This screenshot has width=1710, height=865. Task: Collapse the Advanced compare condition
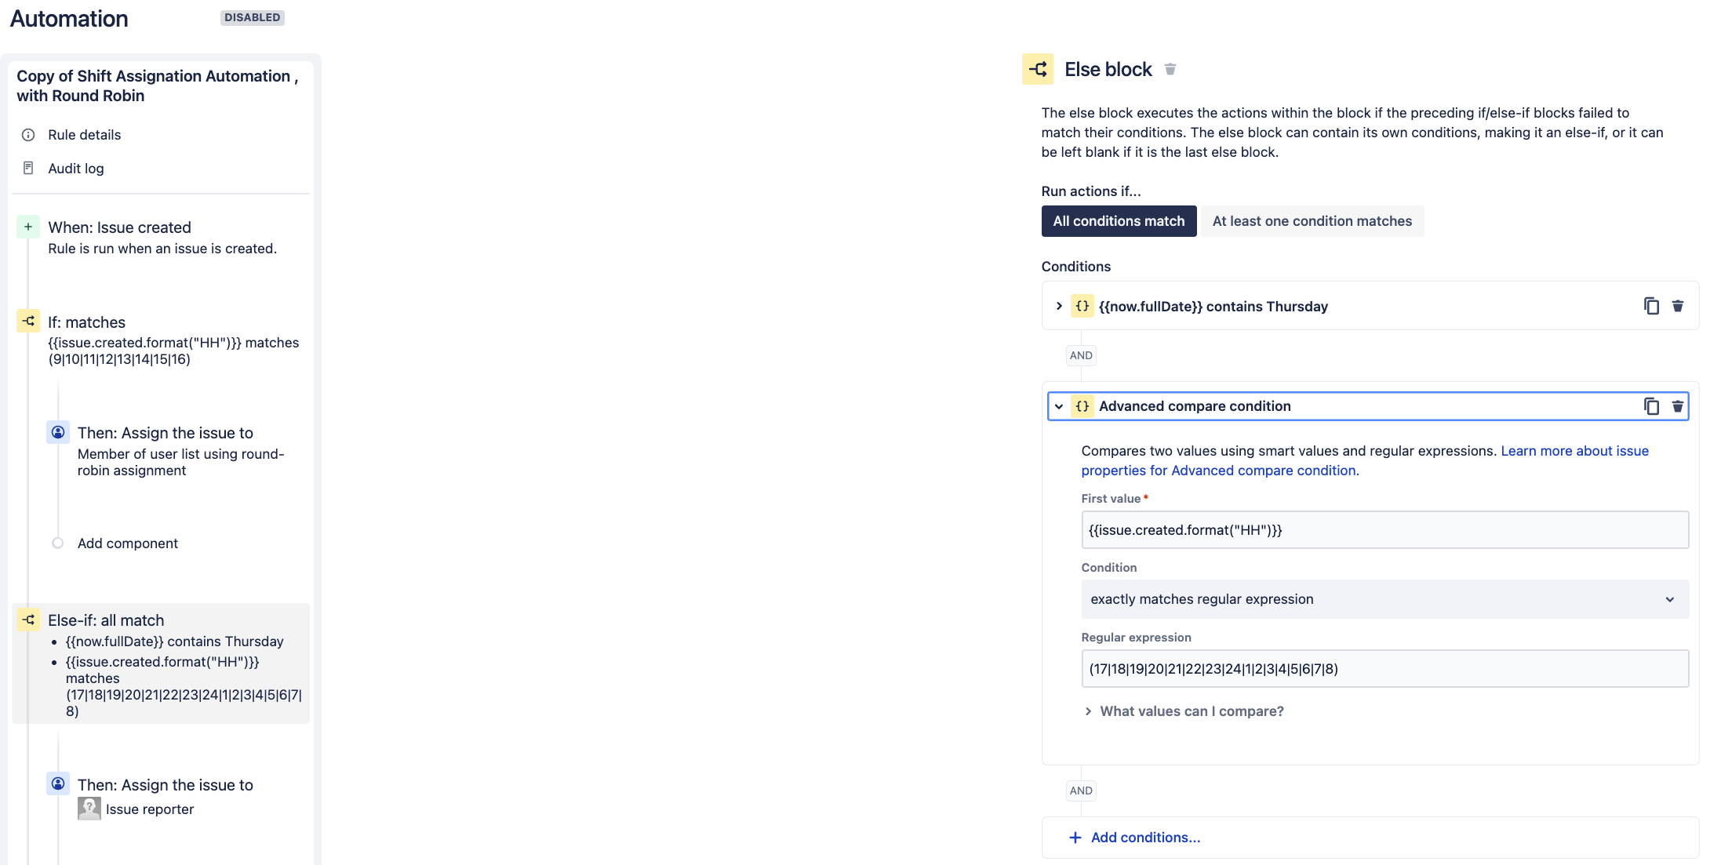1059,406
